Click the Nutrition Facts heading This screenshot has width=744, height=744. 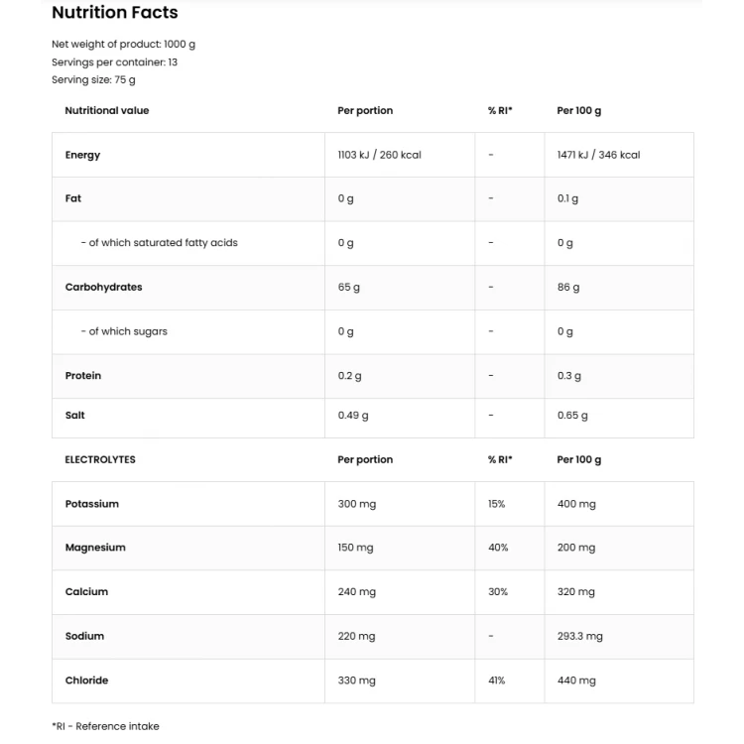coord(115,12)
